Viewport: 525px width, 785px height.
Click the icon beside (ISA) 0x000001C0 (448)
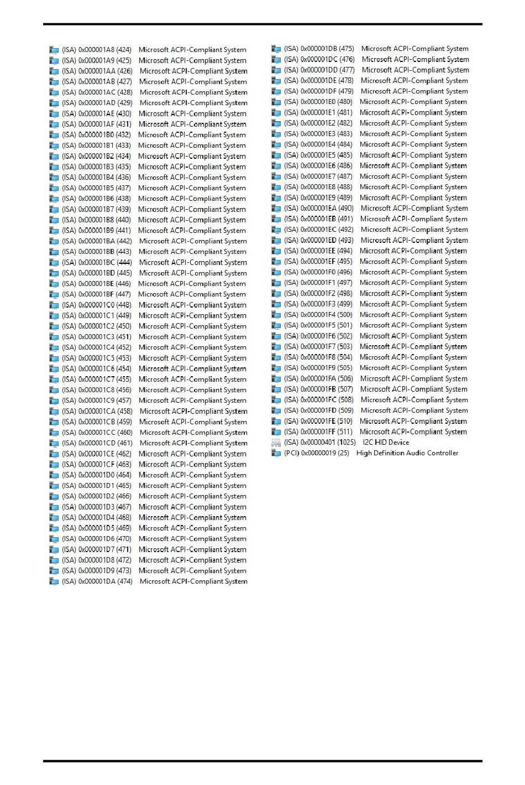point(54,305)
